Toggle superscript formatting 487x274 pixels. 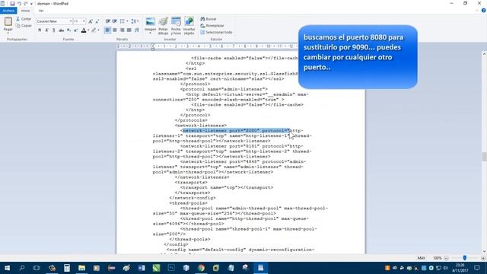(75, 30)
